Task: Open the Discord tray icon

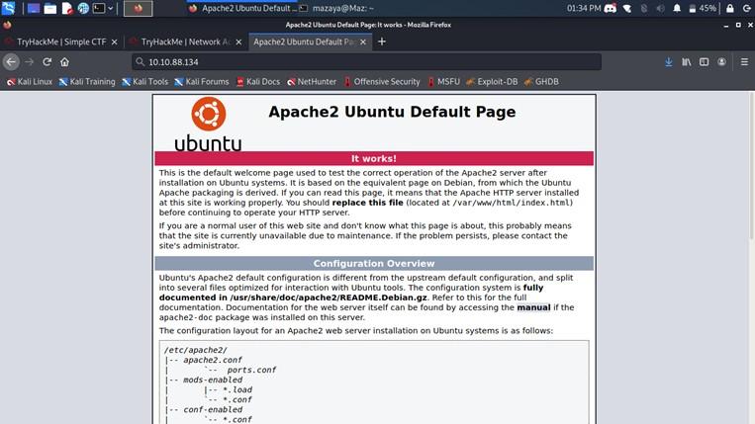Action: [x=611, y=8]
